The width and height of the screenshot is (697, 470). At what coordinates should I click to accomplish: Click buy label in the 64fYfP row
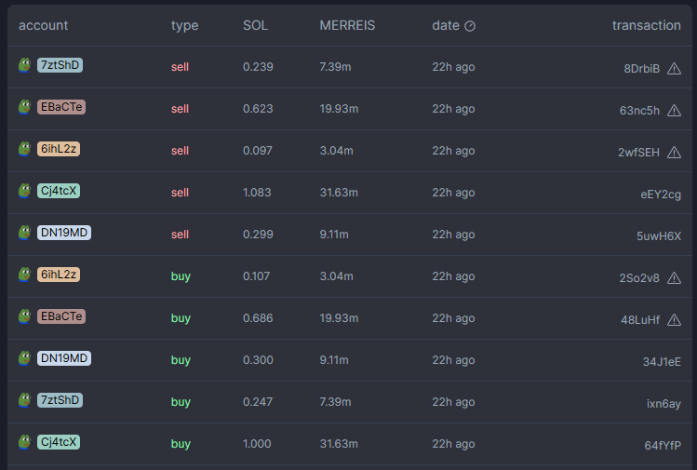(x=181, y=444)
